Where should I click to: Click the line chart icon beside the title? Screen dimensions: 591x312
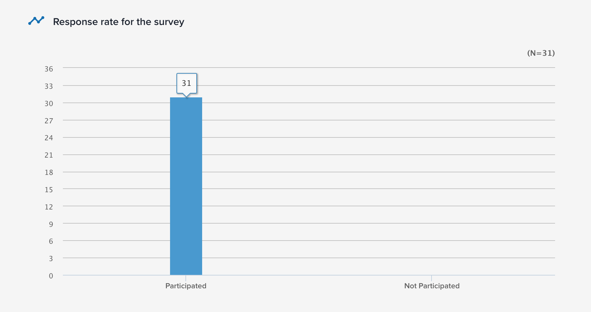coord(36,21)
